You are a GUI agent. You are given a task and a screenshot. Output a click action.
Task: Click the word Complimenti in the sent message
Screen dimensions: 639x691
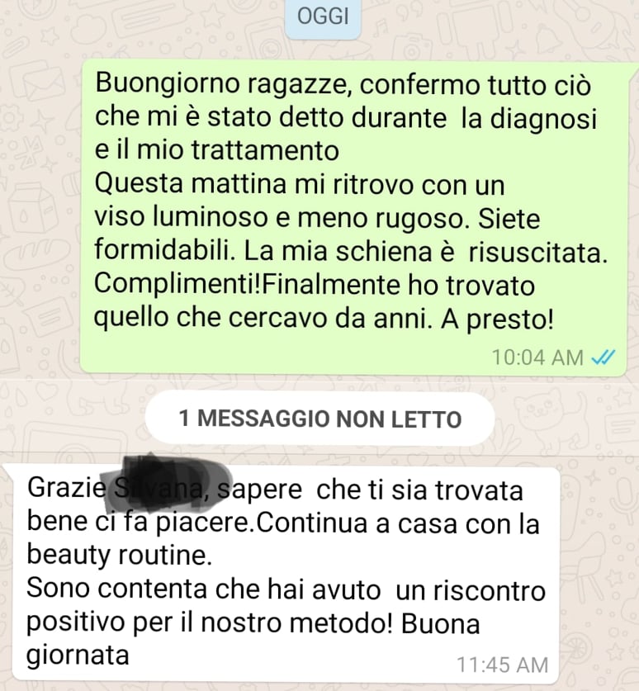[x=174, y=286]
